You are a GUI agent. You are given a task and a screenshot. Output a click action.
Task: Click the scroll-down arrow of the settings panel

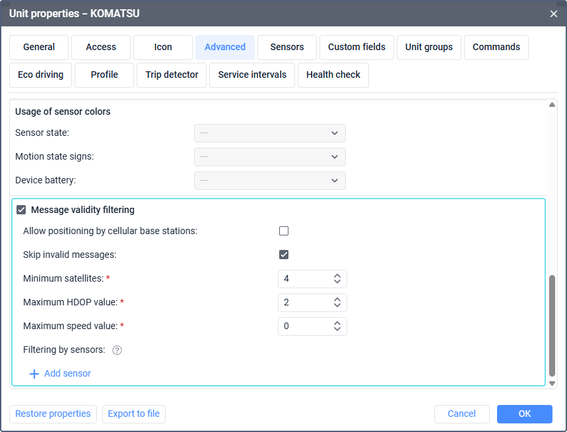pos(552,383)
